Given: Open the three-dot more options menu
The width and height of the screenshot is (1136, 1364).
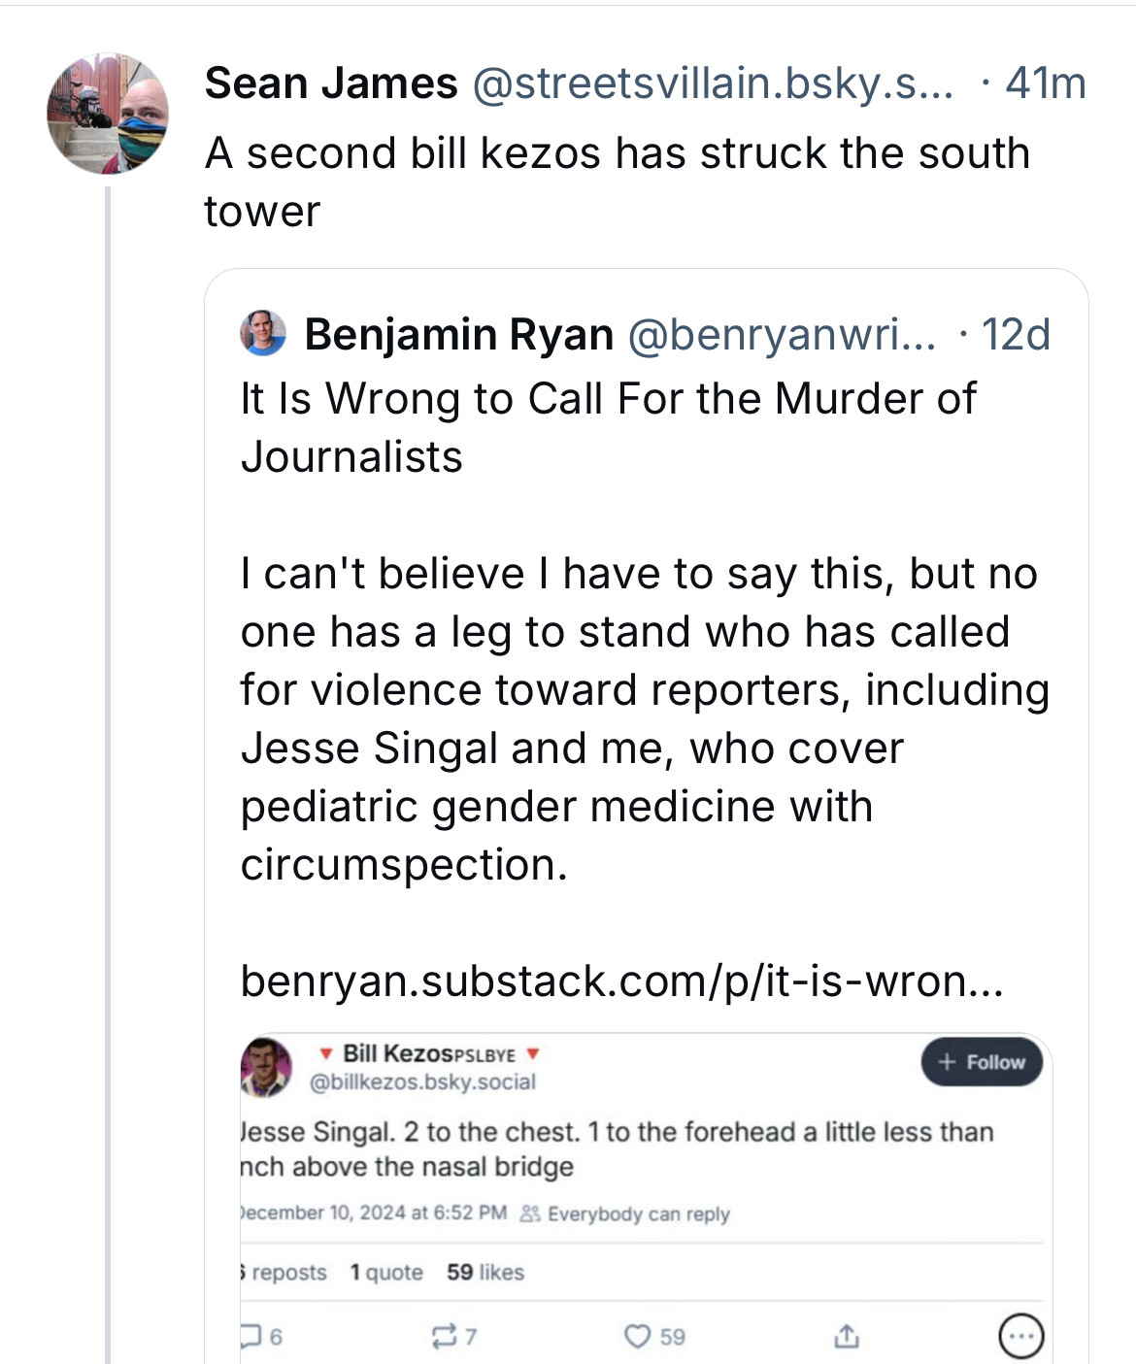Looking at the screenshot, I should pos(1021,1337).
